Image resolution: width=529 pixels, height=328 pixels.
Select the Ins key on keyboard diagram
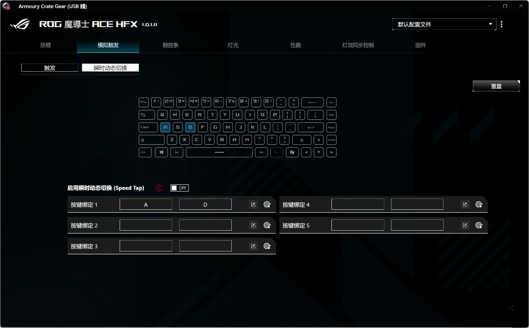(331, 102)
